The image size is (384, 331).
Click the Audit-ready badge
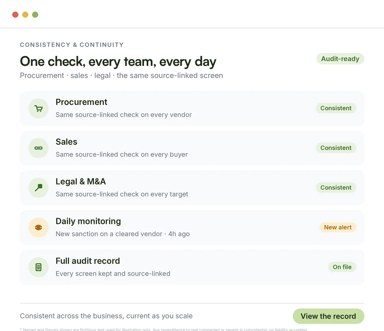pos(340,59)
